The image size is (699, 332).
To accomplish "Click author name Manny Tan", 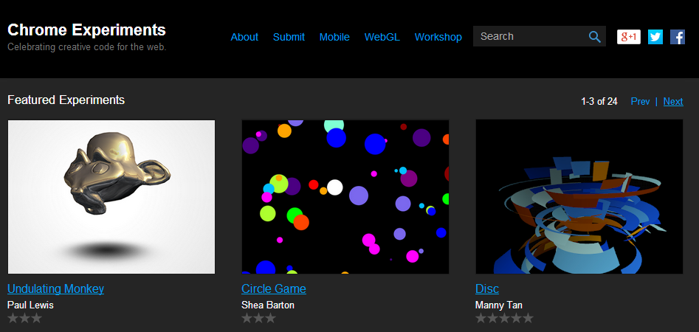I will coord(499,305).
